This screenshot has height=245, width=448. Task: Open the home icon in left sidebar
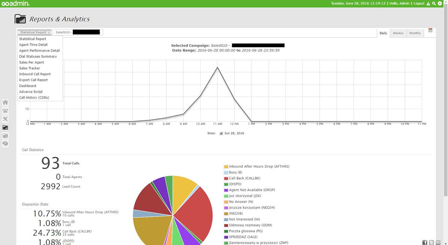pos(5,103)
